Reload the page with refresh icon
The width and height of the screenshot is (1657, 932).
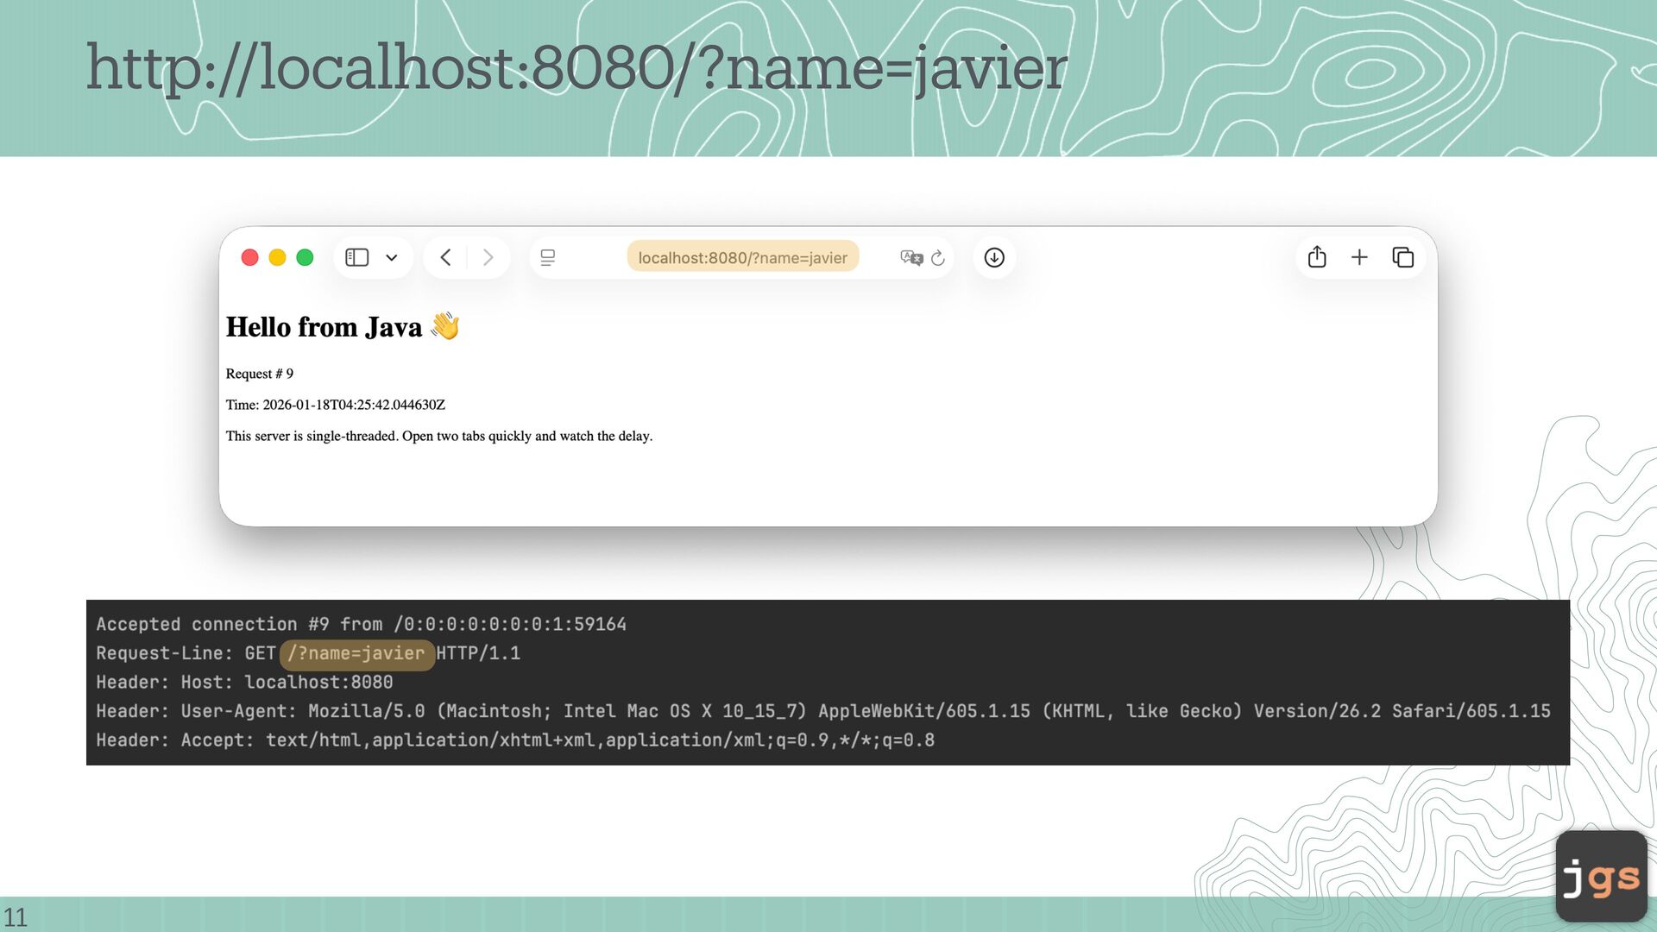coord(938,257)
